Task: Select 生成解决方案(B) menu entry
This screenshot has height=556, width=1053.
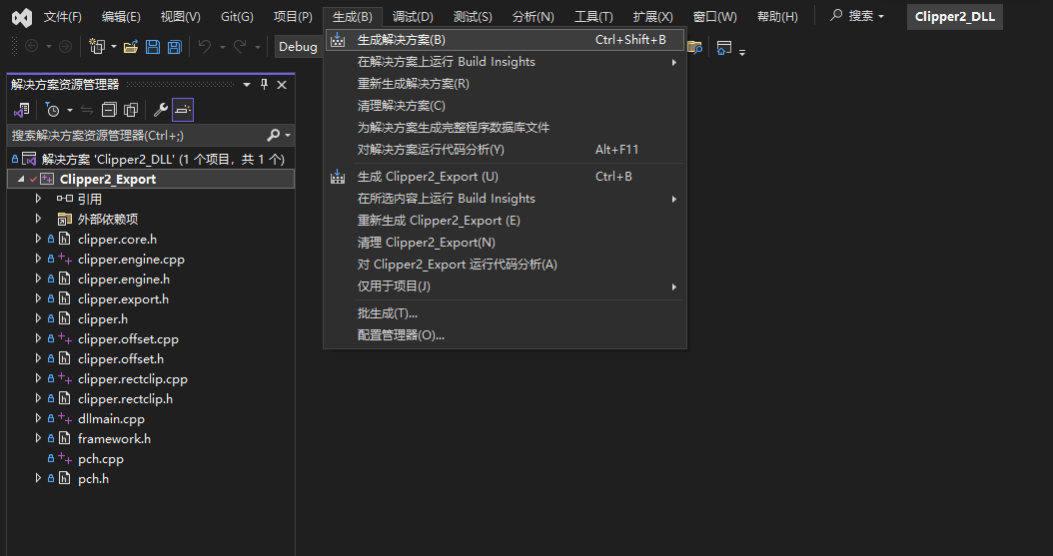Action: (505, 40)
